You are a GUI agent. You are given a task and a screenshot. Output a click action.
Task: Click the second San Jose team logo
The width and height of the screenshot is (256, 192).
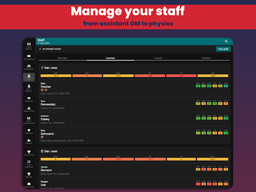(x=42, y=151)
